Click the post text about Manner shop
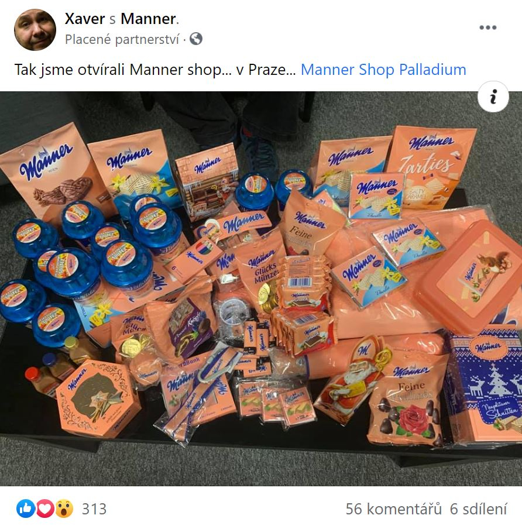Image resolution: width=522 pixels, height=529 pixels. pyautogui.click(x=155, y=70)
